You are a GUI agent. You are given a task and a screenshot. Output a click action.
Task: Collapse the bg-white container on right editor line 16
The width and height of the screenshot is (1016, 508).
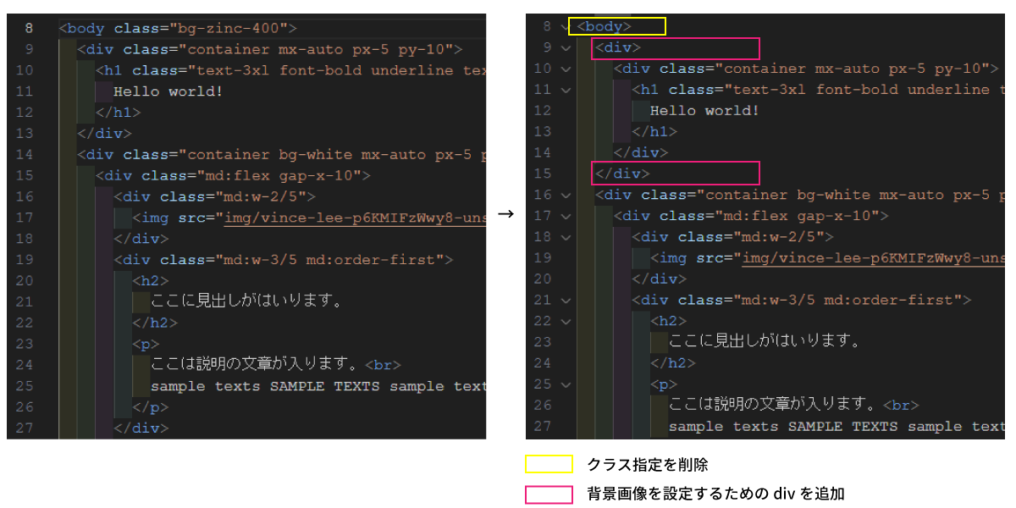click(566, 196)
